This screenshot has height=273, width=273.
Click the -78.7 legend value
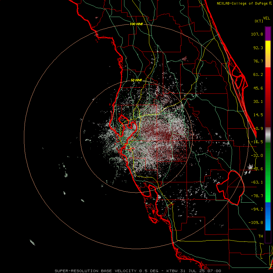(x=257, y=196)
